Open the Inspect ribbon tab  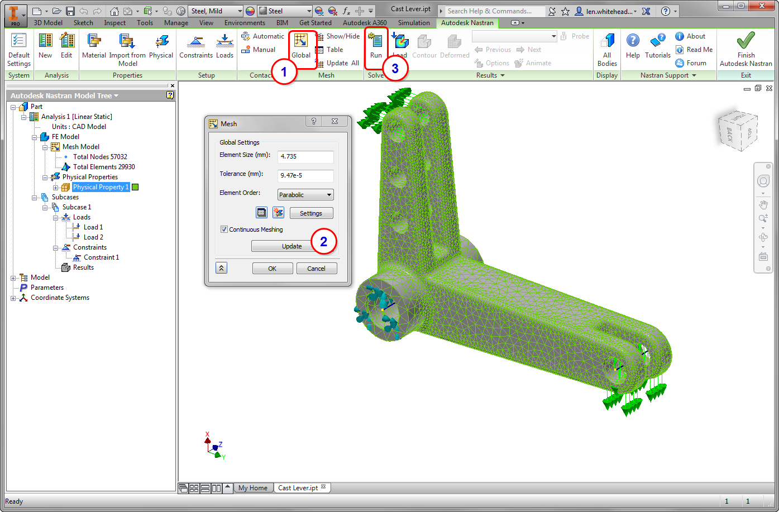tap(114, 23)
